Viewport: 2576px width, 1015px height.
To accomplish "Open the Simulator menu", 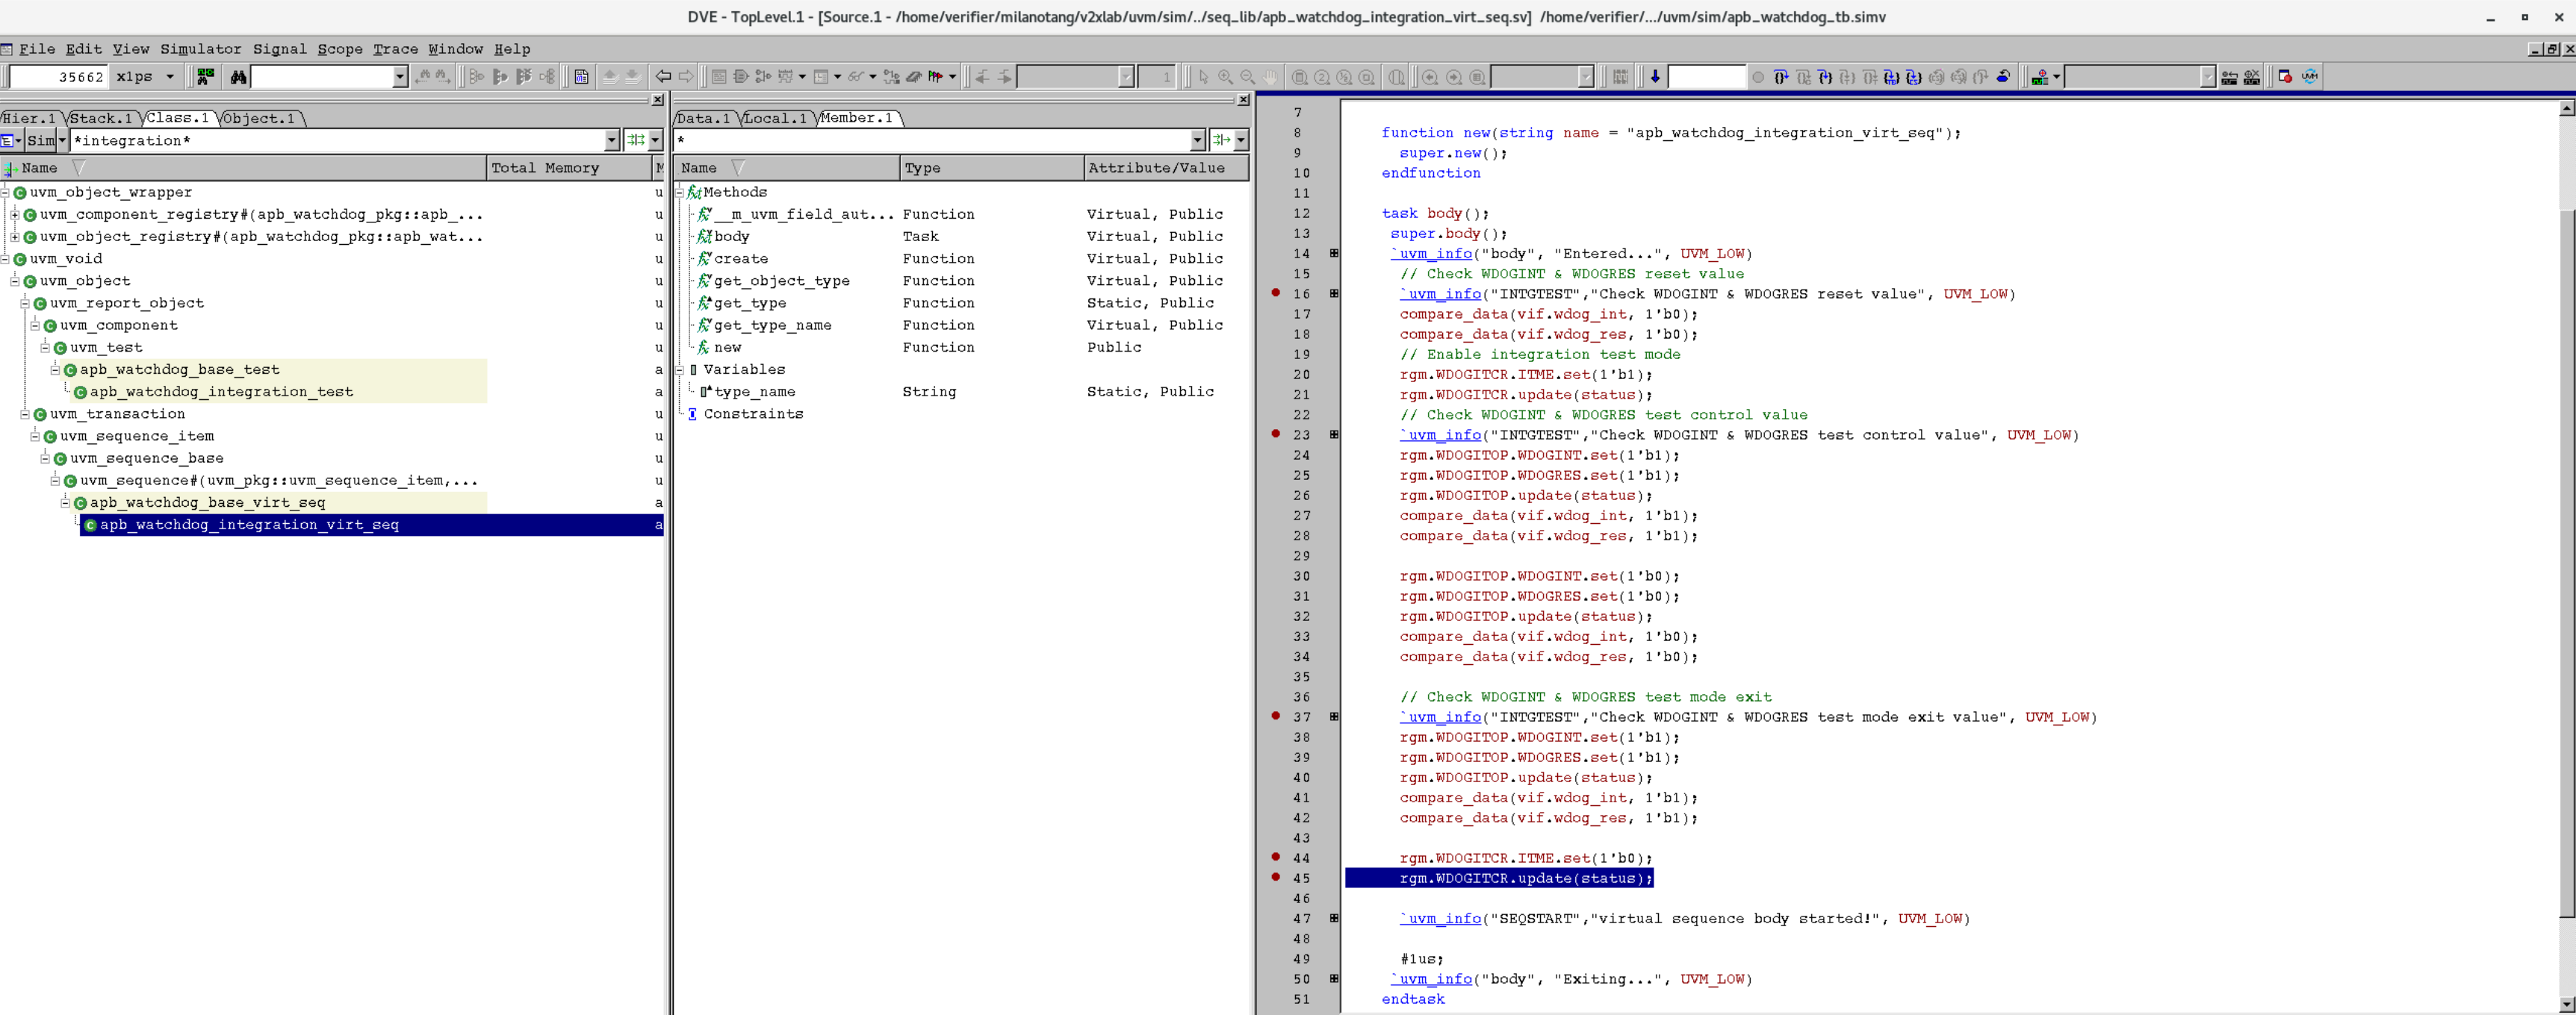I will [x=200, y=49].
